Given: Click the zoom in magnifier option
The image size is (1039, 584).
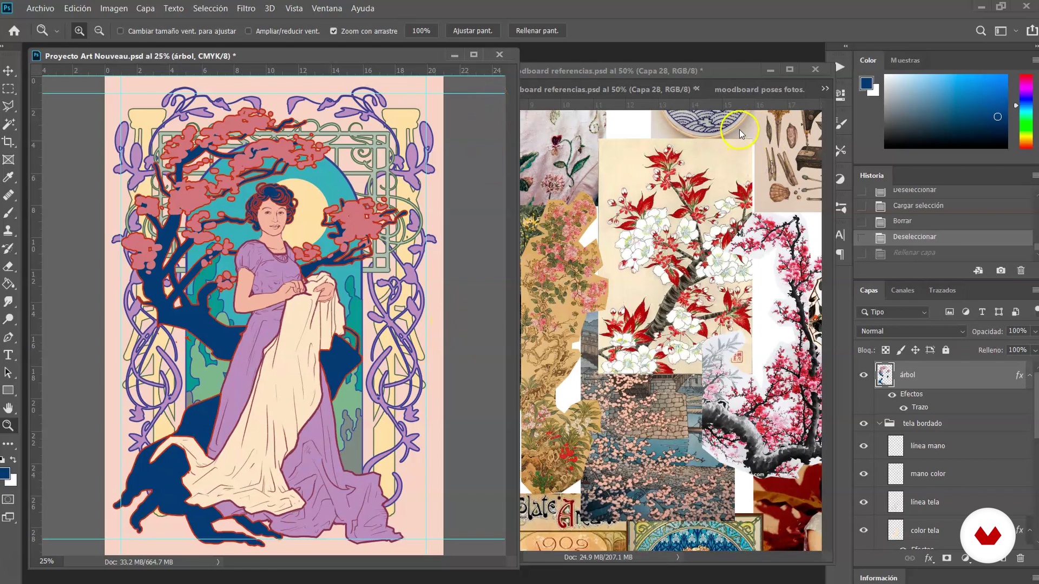Looking at the screenshot, I should pos(79,31).
